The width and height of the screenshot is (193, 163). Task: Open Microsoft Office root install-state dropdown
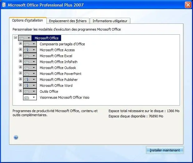click(25, 38)
